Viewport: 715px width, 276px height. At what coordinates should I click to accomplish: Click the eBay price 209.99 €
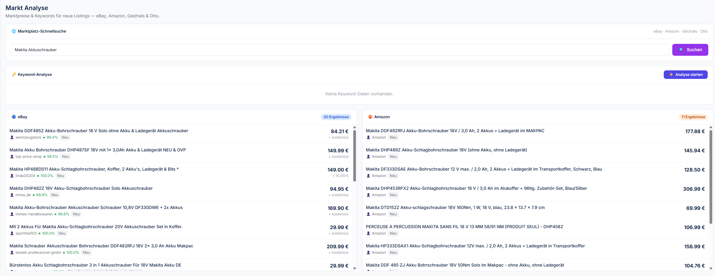[337, 246]
